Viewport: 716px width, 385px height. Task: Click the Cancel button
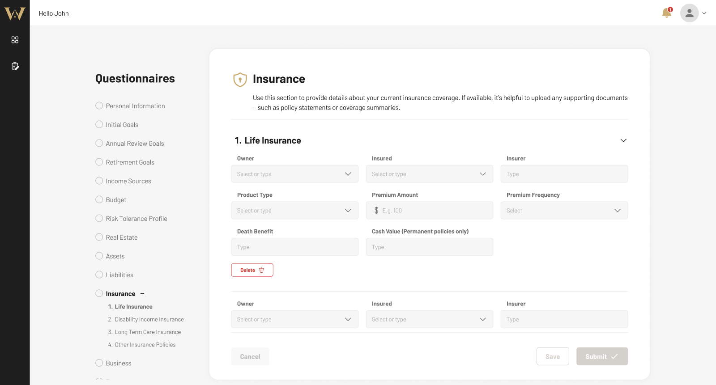(x=250, y=356)
